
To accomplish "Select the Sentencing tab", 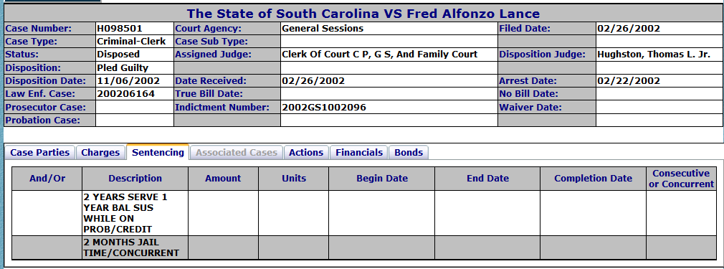I will tap(158, 152).
